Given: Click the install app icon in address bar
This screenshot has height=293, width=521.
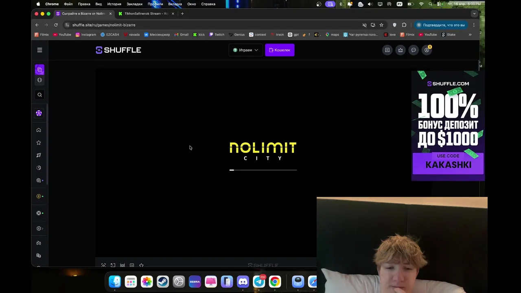Looking at the screenshot, I should pyautogui.click(x=373, y=25).
